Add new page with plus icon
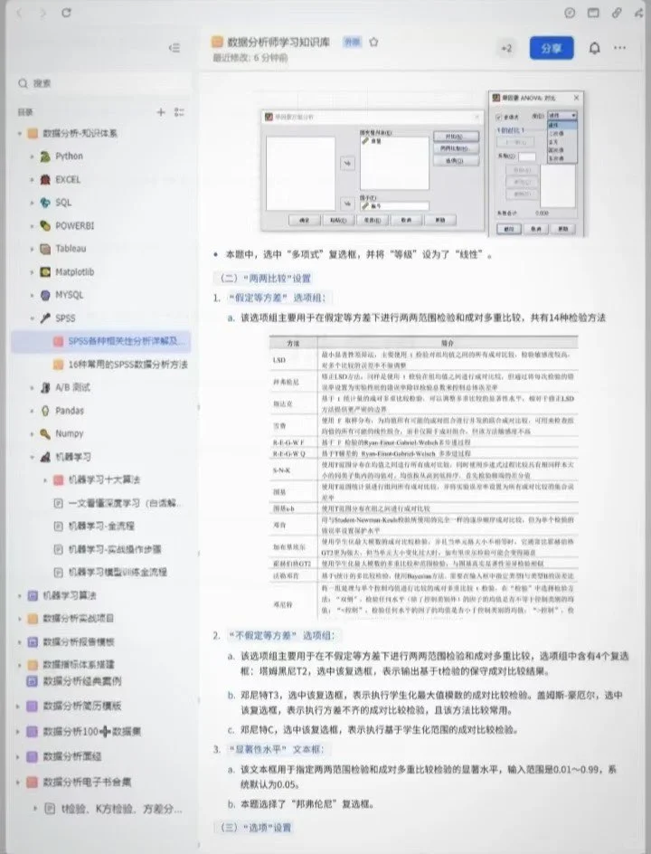This screenshot has width=651, height=854. pyautogui.click(x=161, y=112)
